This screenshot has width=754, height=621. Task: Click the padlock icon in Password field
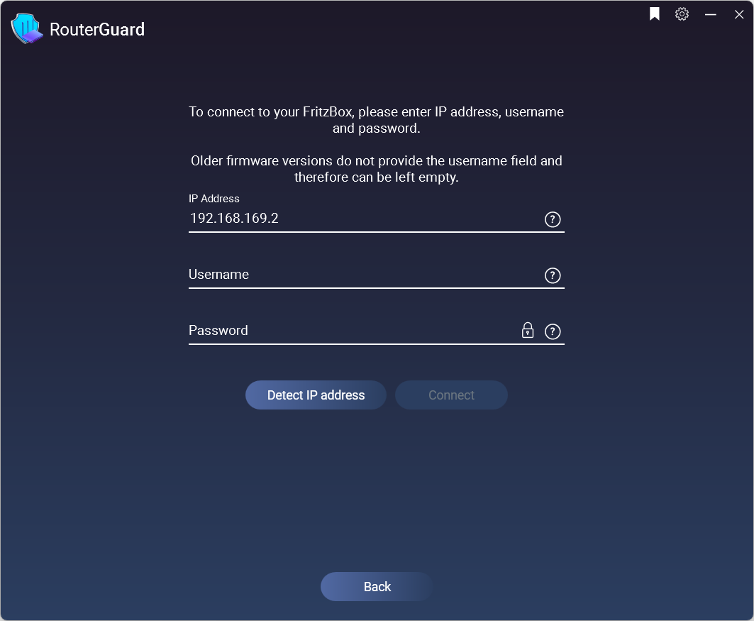528,331
